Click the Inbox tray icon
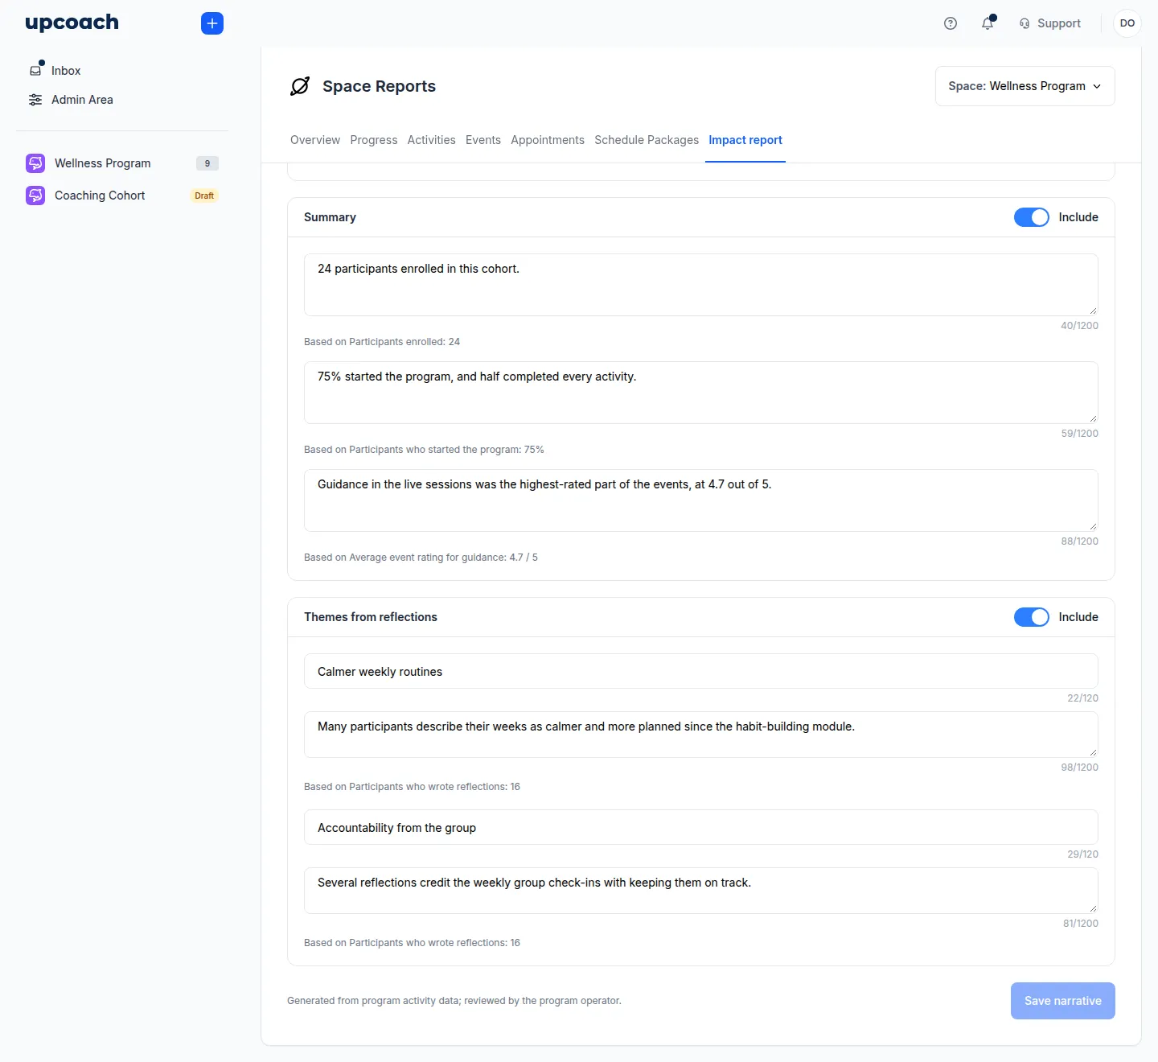 pyautogui.click(x=35, y=70)
